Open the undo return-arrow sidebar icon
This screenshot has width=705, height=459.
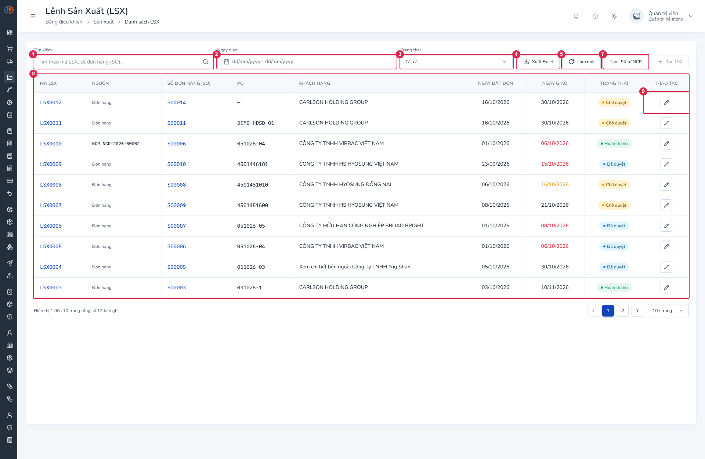pos(10,193)
